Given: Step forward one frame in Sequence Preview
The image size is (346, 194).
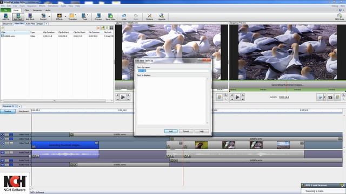Looking at the screenshot, I should 243,95.
